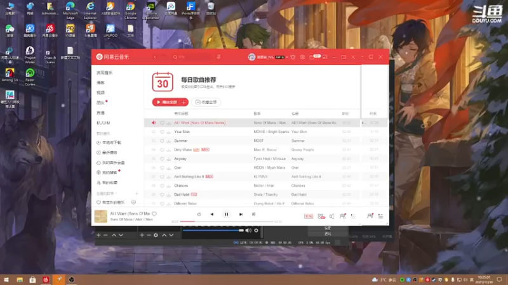Open the Video sidebar item

point(100,92)
